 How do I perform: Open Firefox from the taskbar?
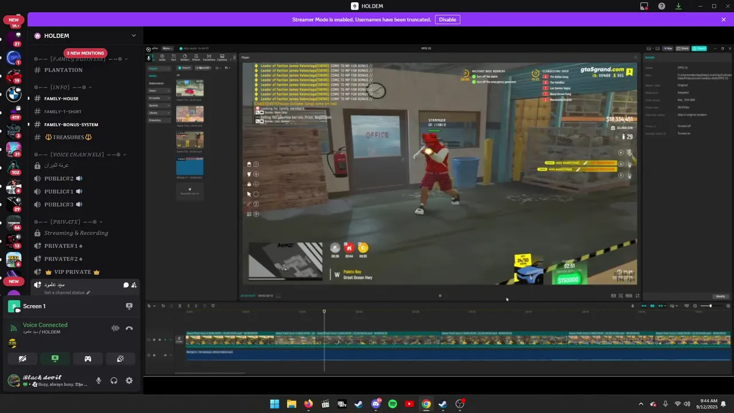[x=309, y=404]
